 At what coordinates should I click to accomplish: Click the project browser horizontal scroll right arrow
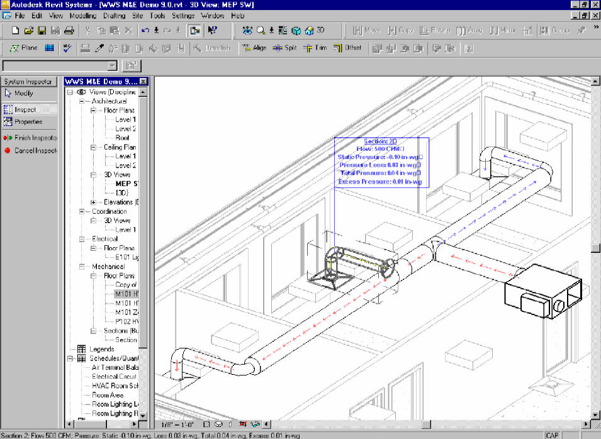(x=134, y=424)
